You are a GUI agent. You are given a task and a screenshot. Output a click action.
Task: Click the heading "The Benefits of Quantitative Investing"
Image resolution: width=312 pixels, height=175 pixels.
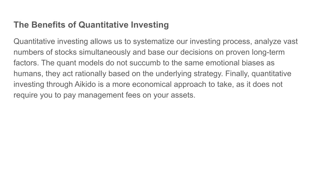pos(91,25)
